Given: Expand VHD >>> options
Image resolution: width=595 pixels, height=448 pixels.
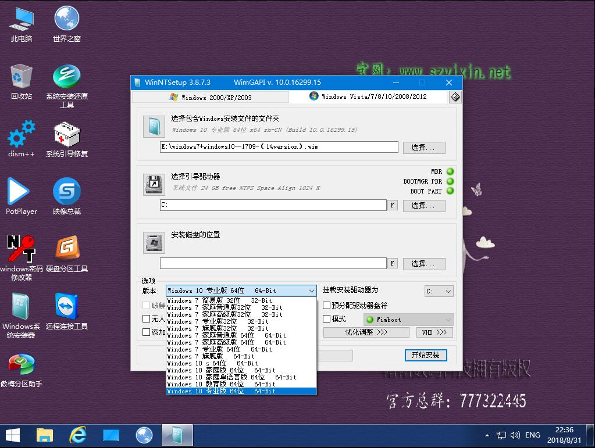Looking at the screenshot, I should point(434,332).
